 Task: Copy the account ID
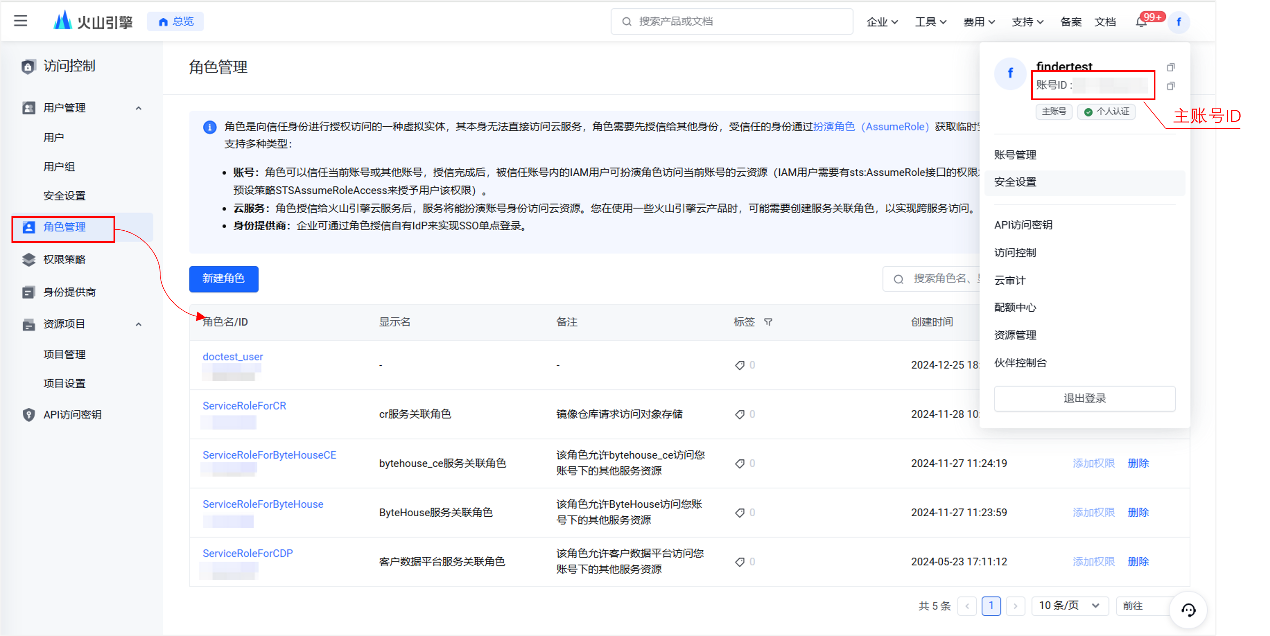(1170, 86)
